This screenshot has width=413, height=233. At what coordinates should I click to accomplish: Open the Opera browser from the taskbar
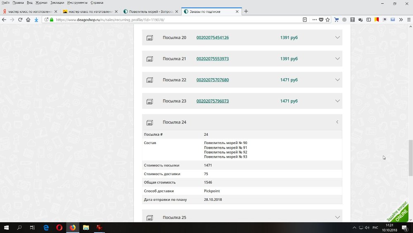pyautogui.click(x=59, y=228)
